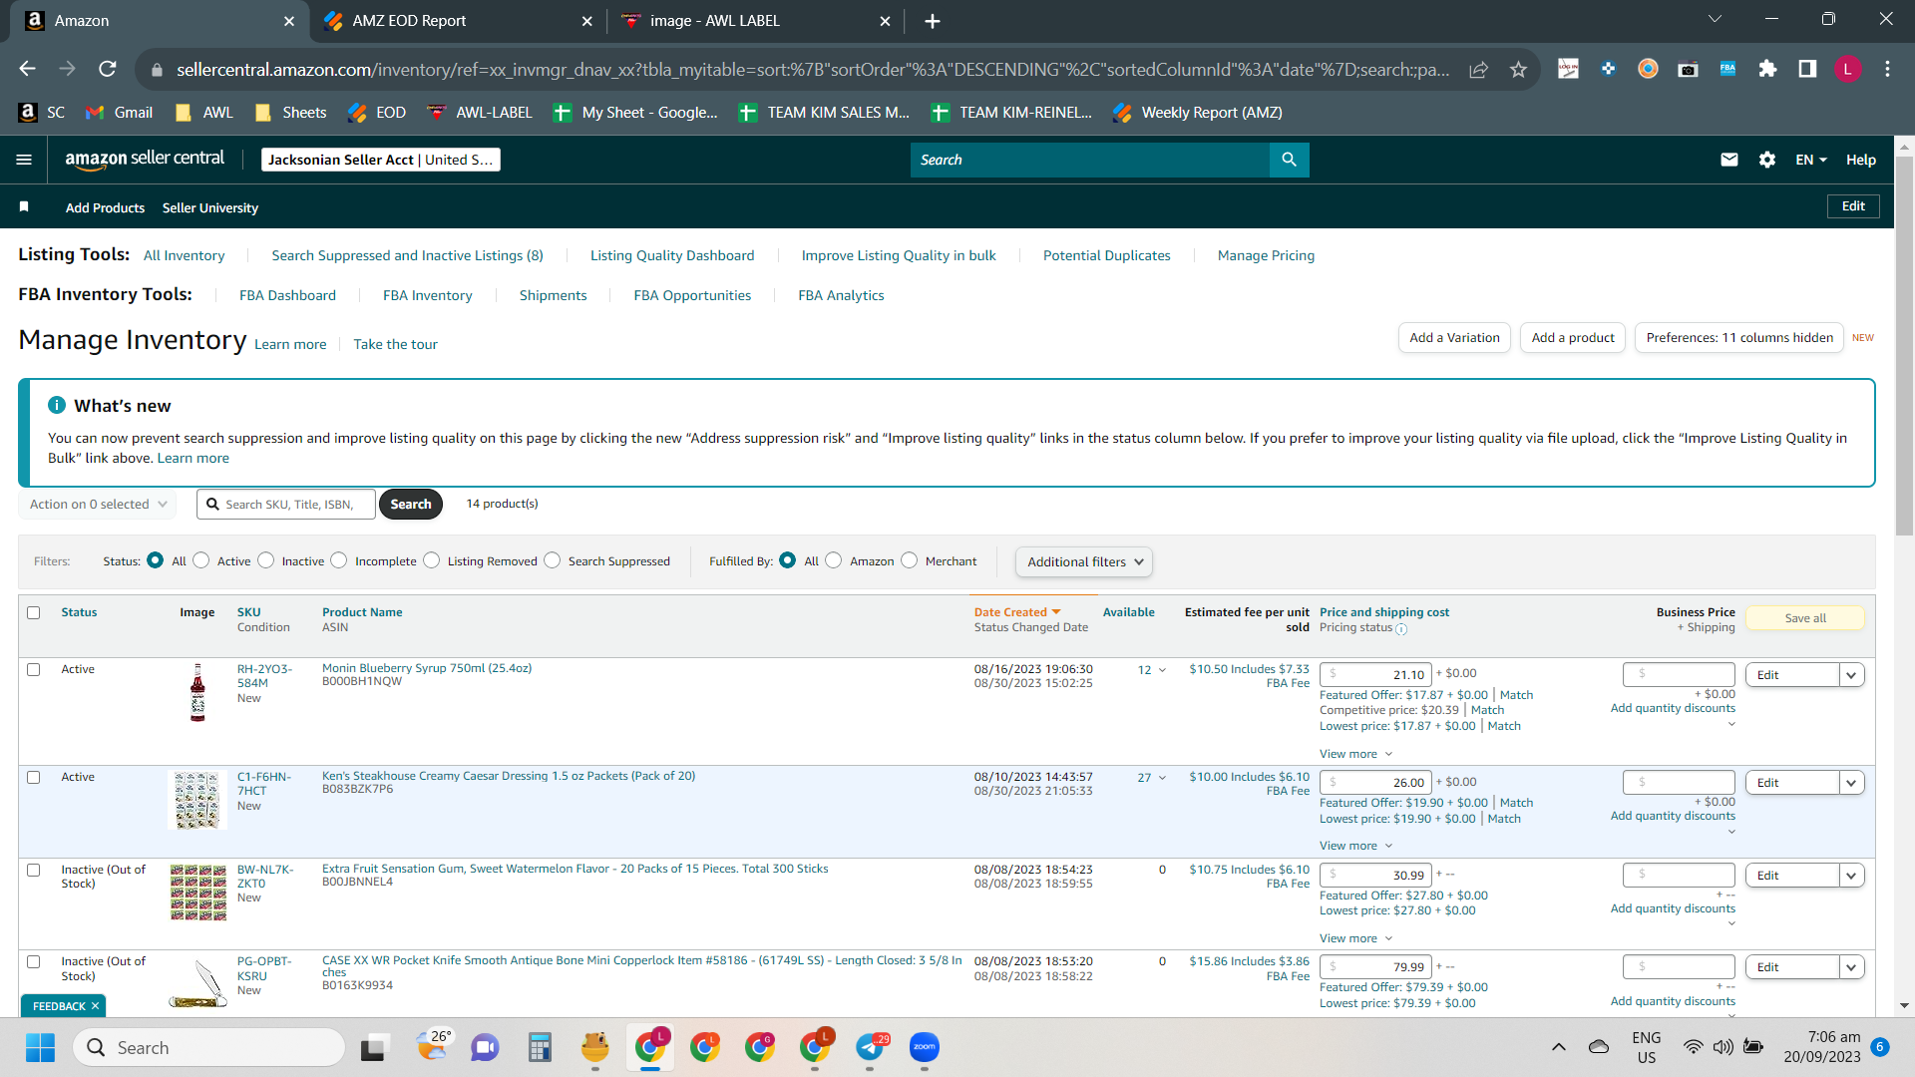Click the share icon in the address bar
The width and height of the screenshot is (1915, 1077).
[x=1478, y=69]
